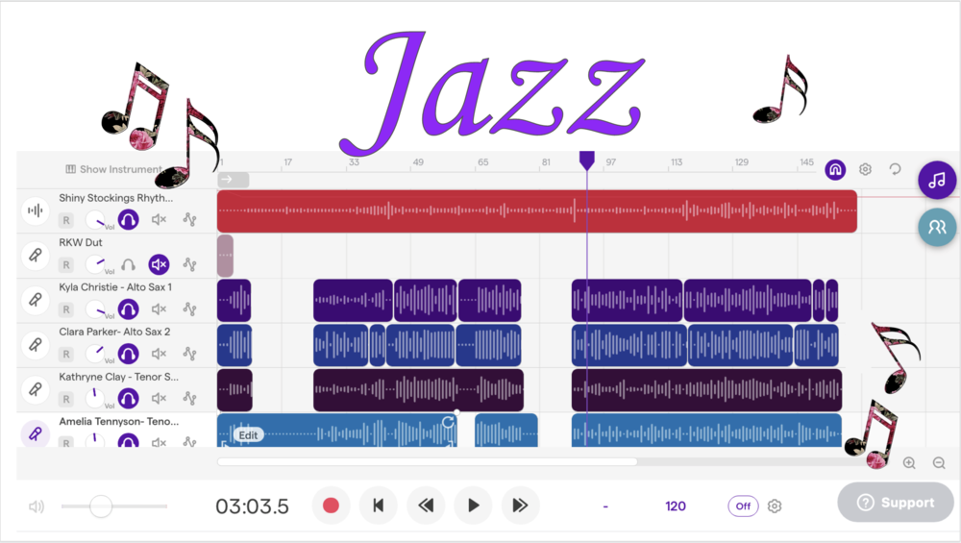
Task: Fast forward the playback
Action: point(520,506)
